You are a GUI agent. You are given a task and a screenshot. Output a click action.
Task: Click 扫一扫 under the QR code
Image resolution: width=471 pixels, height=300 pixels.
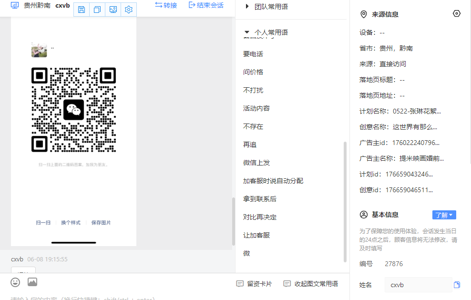[x=43, y=222]
